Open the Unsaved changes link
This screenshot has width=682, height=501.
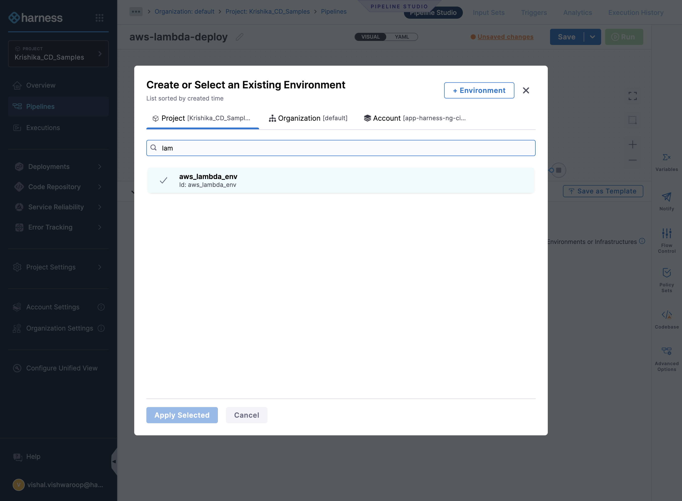tap(505, 37)
